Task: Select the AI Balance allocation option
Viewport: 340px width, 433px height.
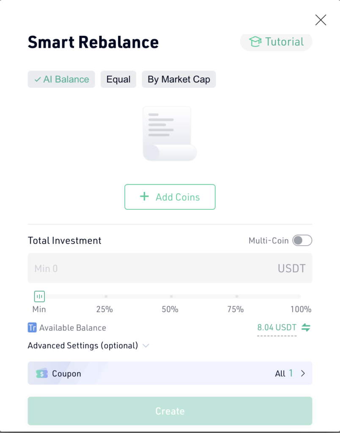Action: (61, 79)
